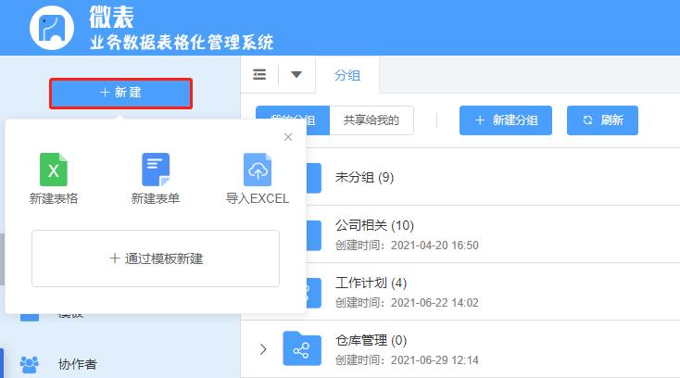Open the 公司相关 (10) group
The height and width of the screenshot is (378, 680).
click(x=374, y=225)
